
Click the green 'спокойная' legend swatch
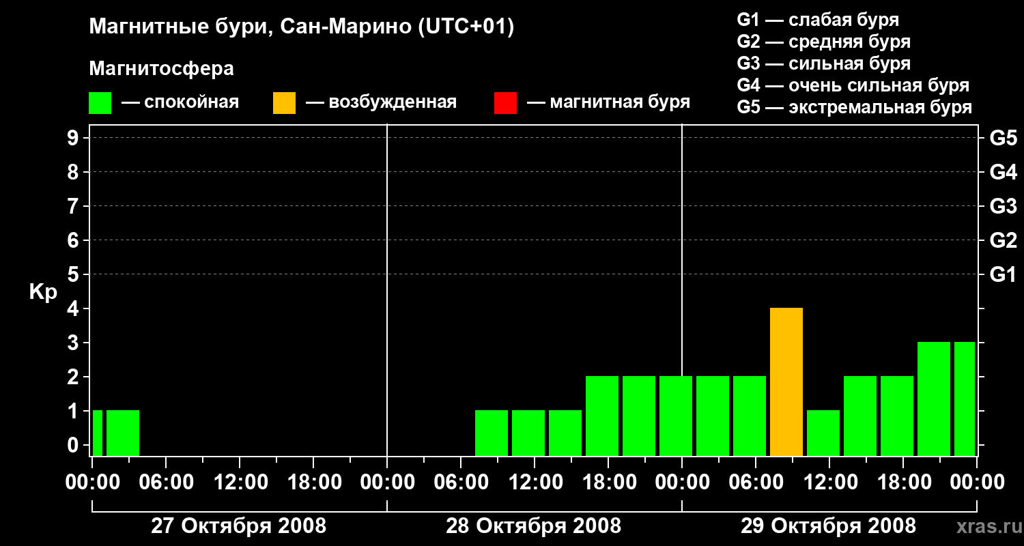(x=100, y=103)
